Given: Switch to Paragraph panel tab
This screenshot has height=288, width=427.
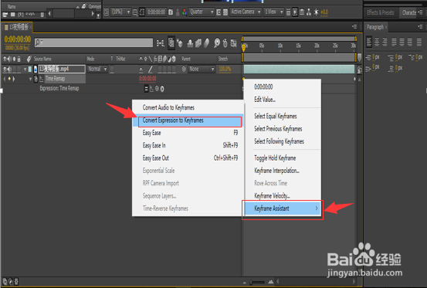Looking at the screenshot, I should (374, 27).
